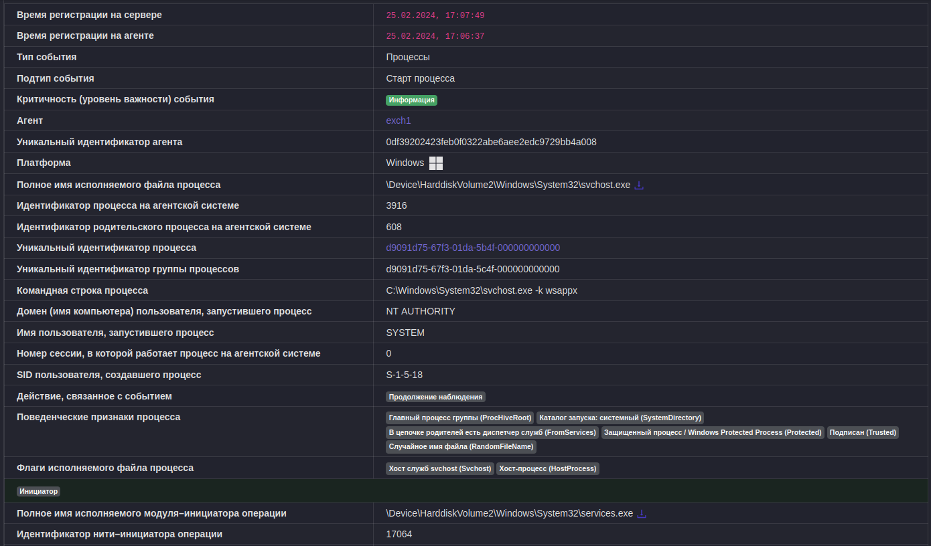Select the Подписан (Trusted) tag
The width and height of the screenshot is (931, 546).
click(863, 432)
